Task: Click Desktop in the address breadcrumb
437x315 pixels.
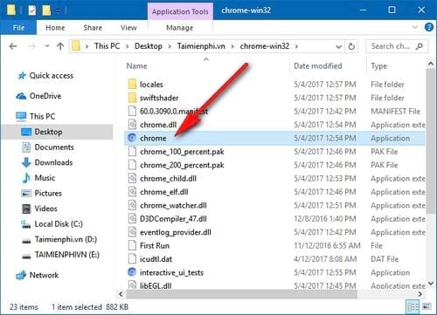Action: (149, 46)
